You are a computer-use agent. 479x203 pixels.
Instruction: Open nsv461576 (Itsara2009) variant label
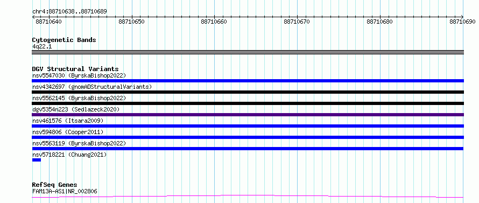(68, 121)
